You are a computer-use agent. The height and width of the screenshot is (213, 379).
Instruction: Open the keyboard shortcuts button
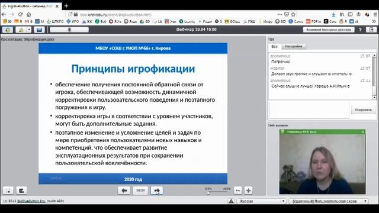329,30
